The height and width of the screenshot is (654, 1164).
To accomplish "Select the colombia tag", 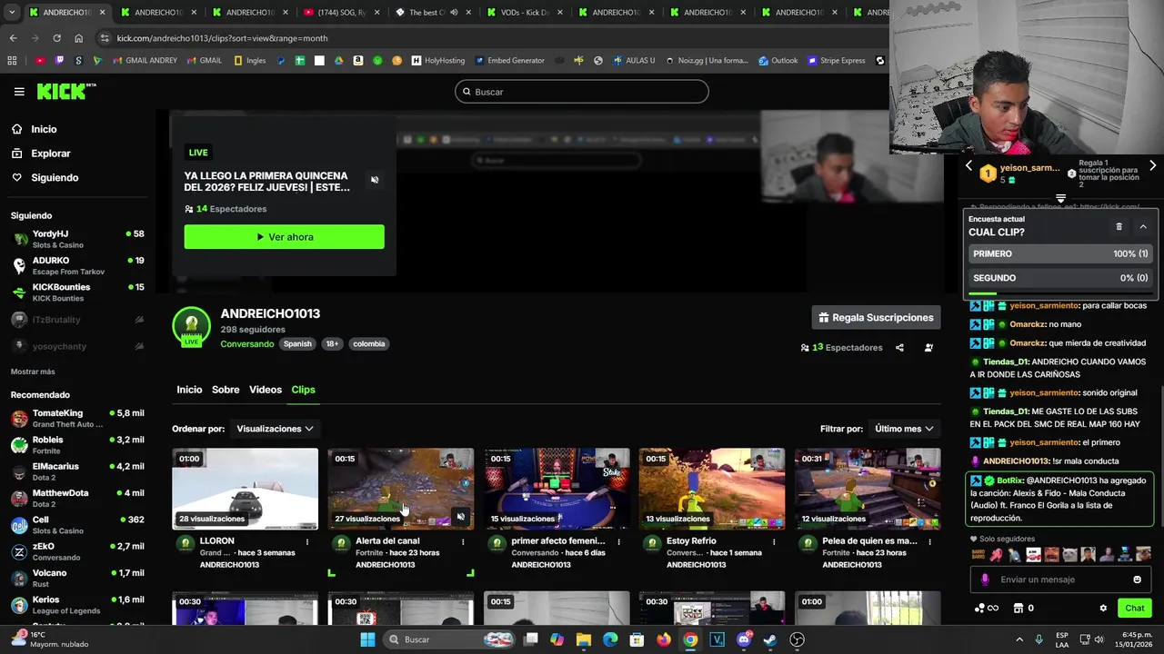I will pos(368,344).
